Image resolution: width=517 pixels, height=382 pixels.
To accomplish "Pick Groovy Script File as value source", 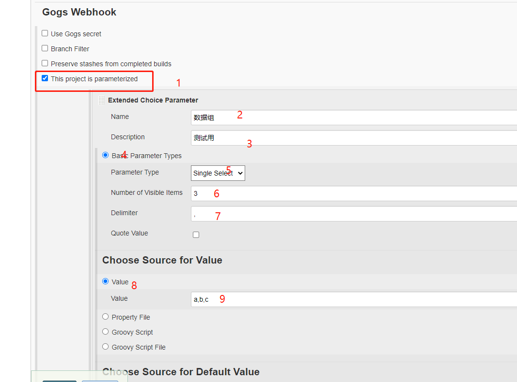I will coord(105,346).
